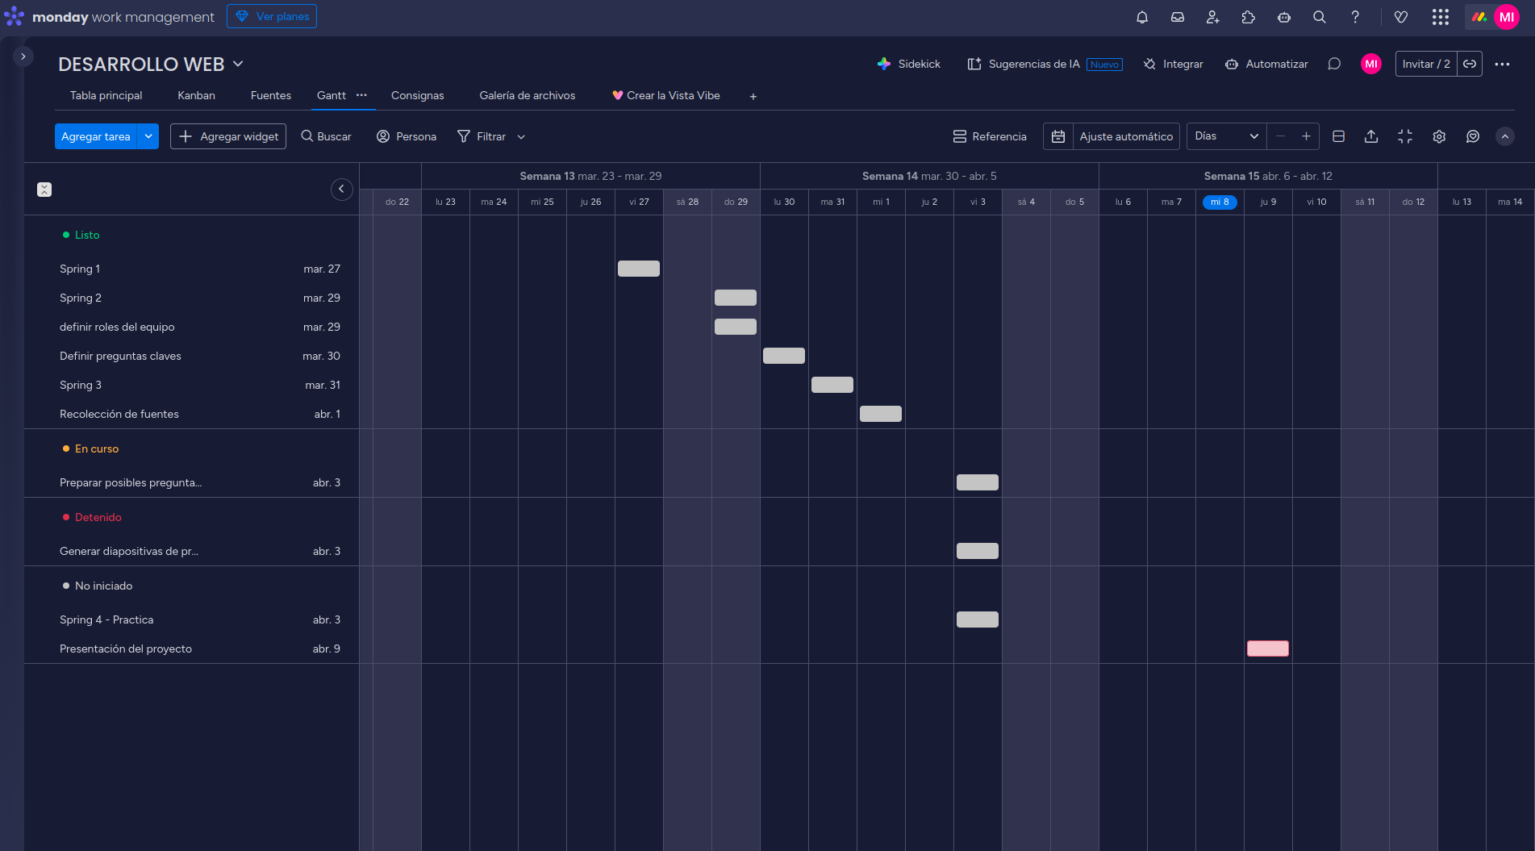Open board discussion speech bubble icon
Image resolution: width=1535 pixels, height=851 pixels.
(1334, 64)
